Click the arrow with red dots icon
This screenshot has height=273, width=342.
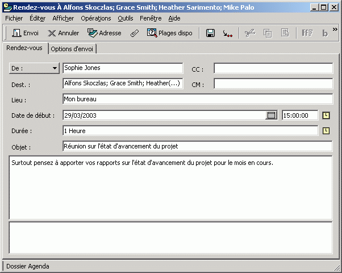tap(227, 34)
